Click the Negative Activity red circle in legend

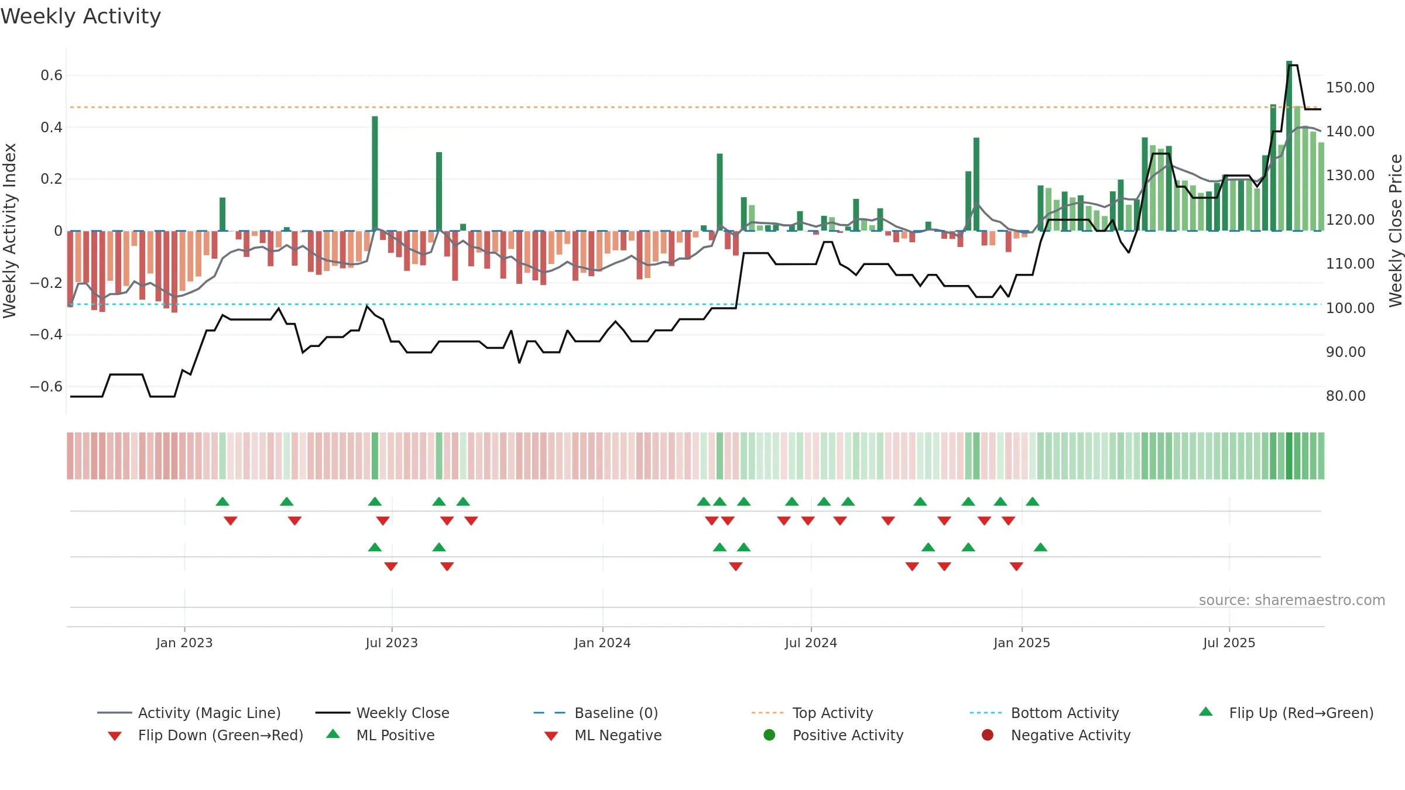tap(988, 735)
